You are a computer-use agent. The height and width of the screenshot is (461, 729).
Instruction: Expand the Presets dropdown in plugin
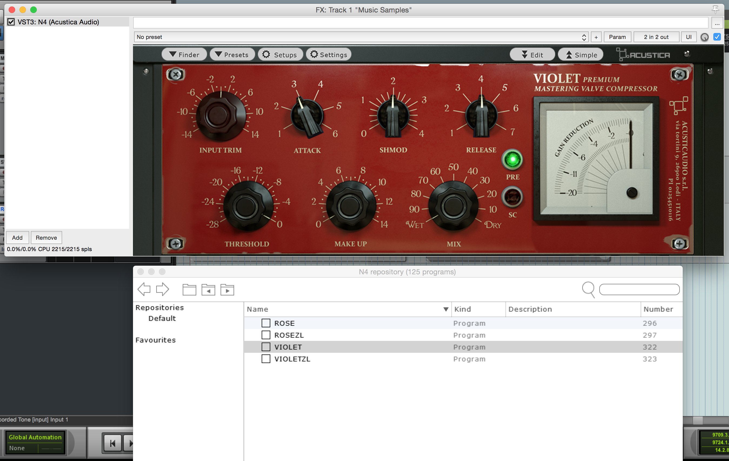point(232,55)
